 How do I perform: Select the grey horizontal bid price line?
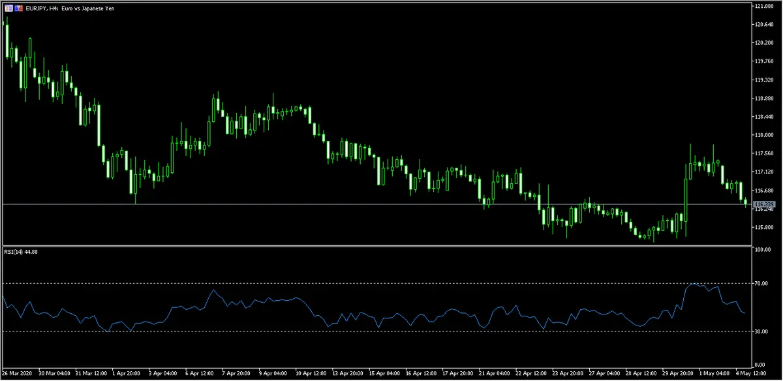click(x=391, y=204)
